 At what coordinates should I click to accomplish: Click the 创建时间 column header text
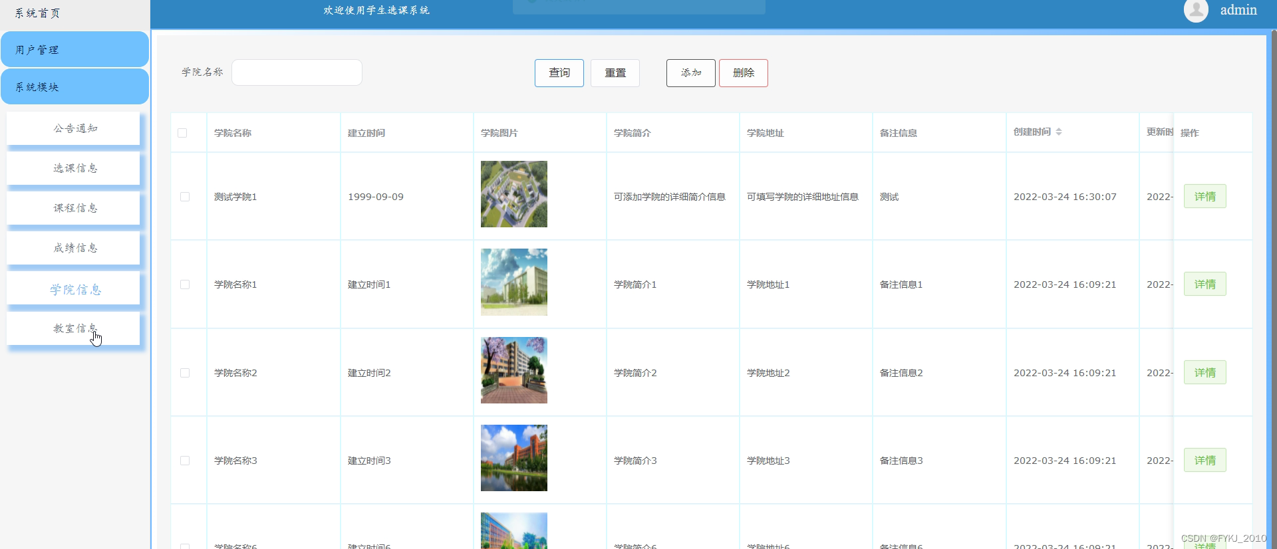(1032, 132)
